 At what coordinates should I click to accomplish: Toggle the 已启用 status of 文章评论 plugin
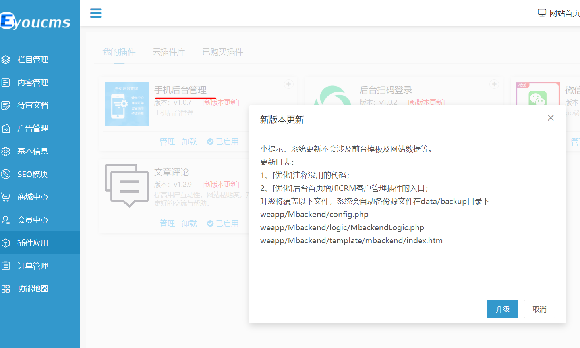point(223,223)
